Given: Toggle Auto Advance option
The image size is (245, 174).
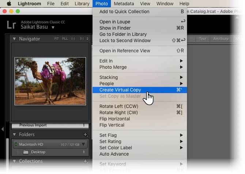Looking at the screenshot, I should 140,154.
